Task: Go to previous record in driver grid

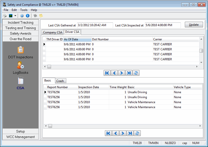Action: point(114,73)
